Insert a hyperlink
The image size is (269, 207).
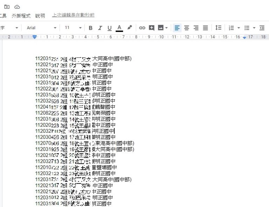[x=142, y=28]
